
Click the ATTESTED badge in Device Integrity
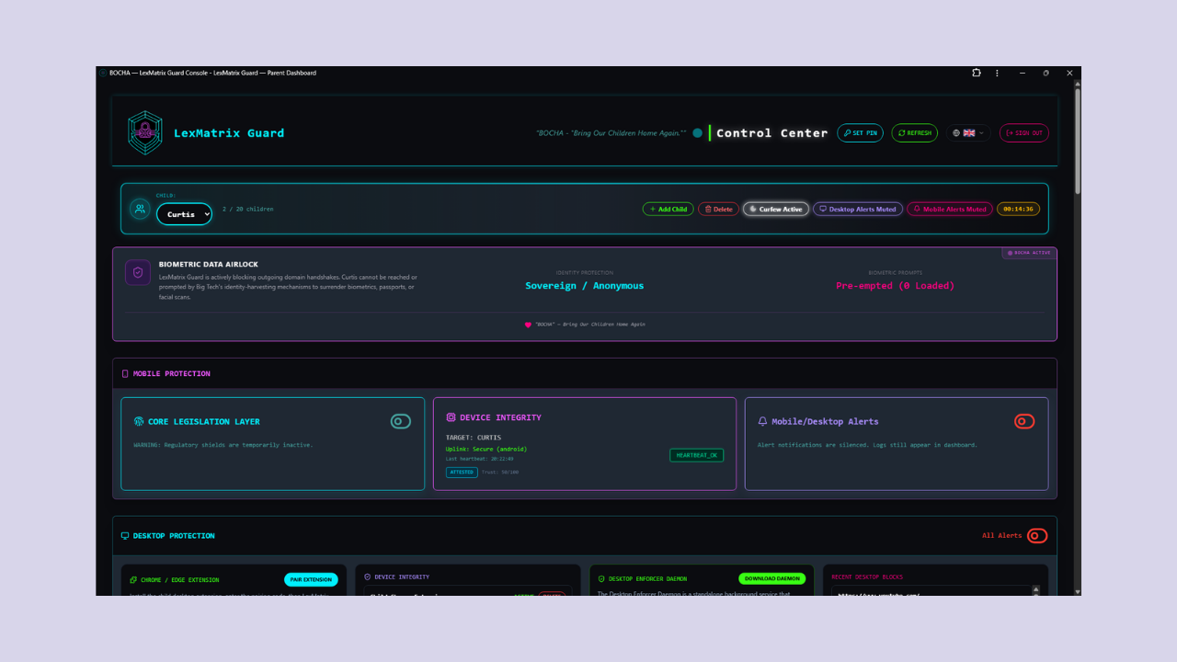462,473
